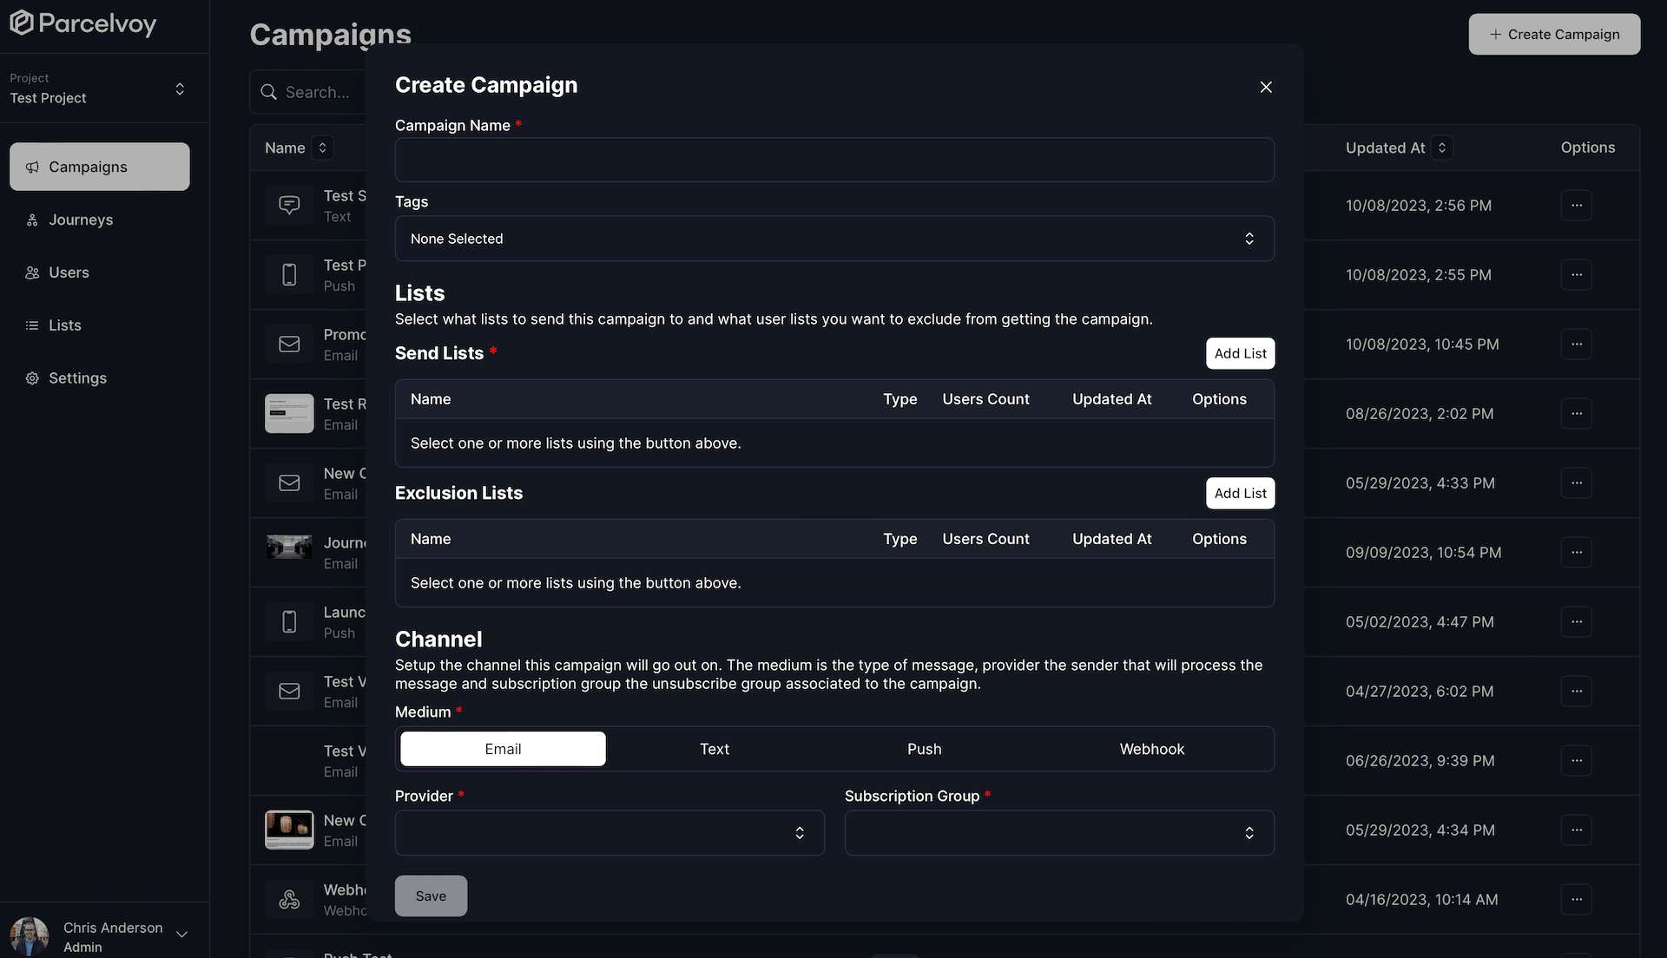Open the Provider dropdown

tap(609, 832)
